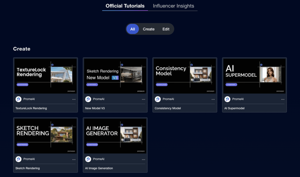Image resolution: width=300 pixels, height=177 pixels.
Task: Open Sketch Rendering New Model V3 thumbnail
Action: [115, 76]
